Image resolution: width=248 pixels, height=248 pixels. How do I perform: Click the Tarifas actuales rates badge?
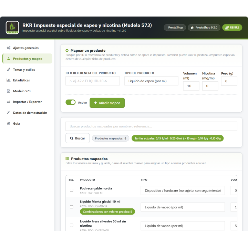click(177, 138)
